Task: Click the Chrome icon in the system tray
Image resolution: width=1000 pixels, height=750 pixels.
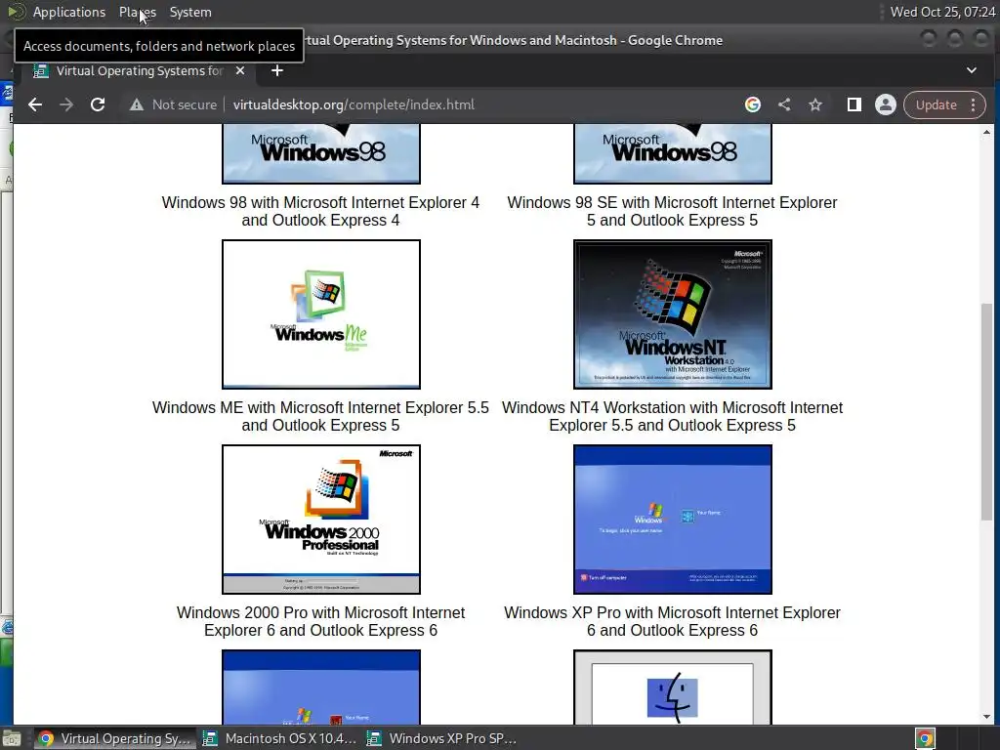Action: [925, 738]
